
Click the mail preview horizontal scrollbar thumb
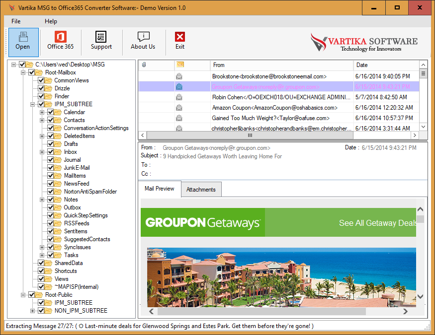261,312
